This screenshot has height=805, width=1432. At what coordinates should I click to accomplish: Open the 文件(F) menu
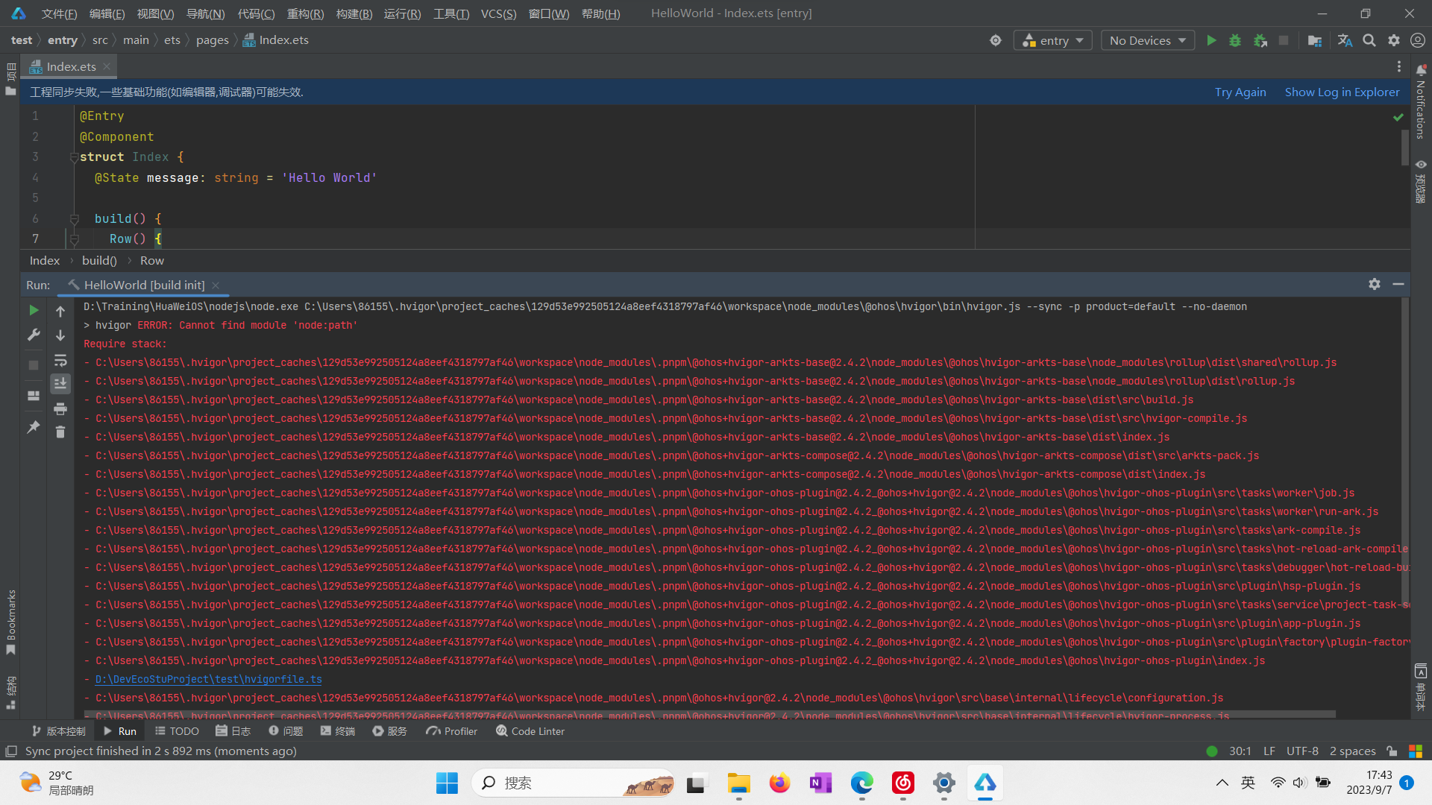59,13
